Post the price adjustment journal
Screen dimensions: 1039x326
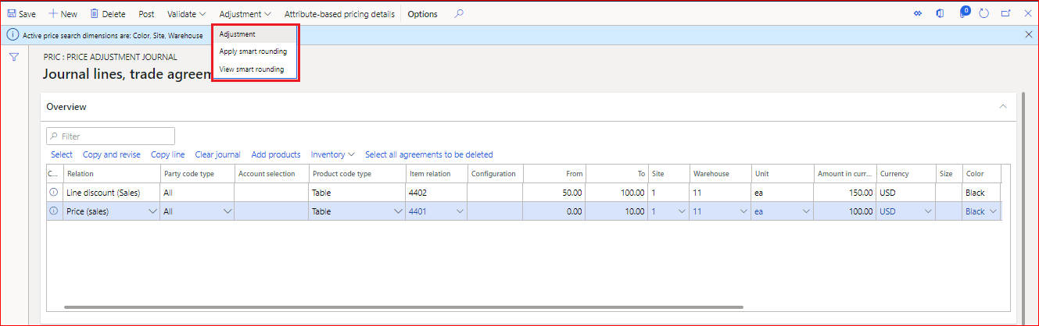tap(146, 14)
